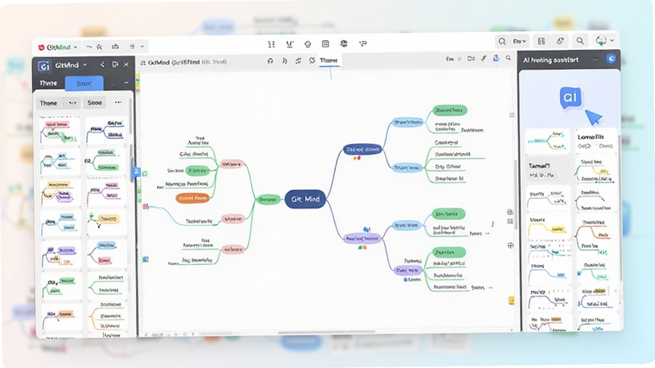Open the Fm dropdown in canvas toolbar

click(x=454, y=59)
